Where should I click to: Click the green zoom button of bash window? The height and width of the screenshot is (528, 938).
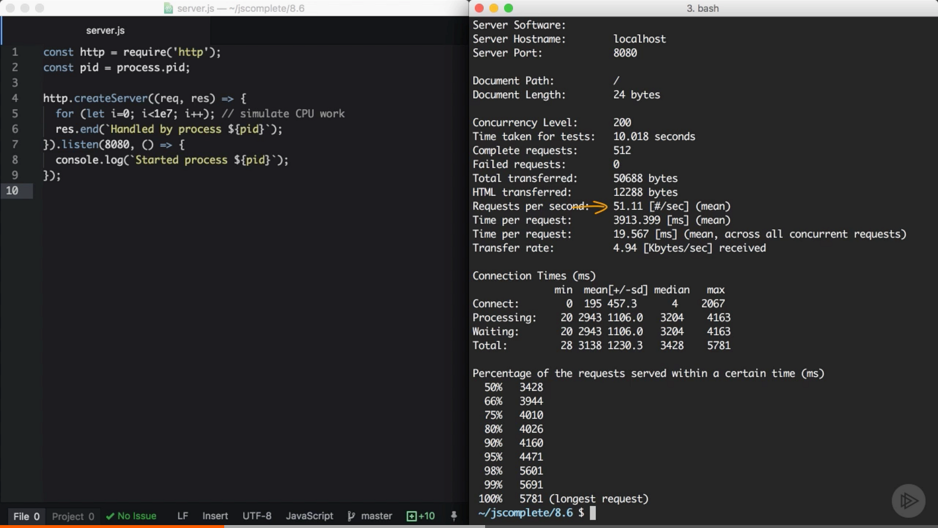508,8
